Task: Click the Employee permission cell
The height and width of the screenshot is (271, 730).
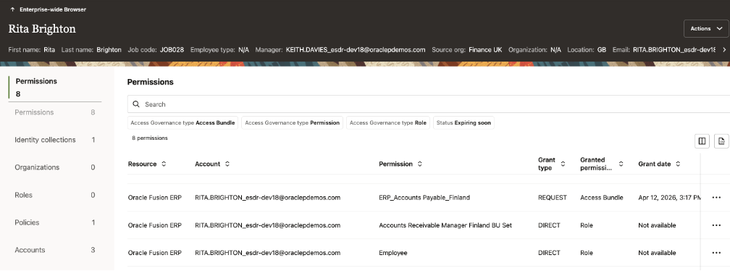Action: tap(393, 253)
